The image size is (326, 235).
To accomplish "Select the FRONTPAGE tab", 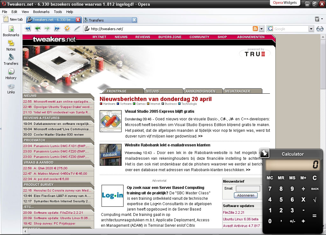I will (x=123, y=91).
